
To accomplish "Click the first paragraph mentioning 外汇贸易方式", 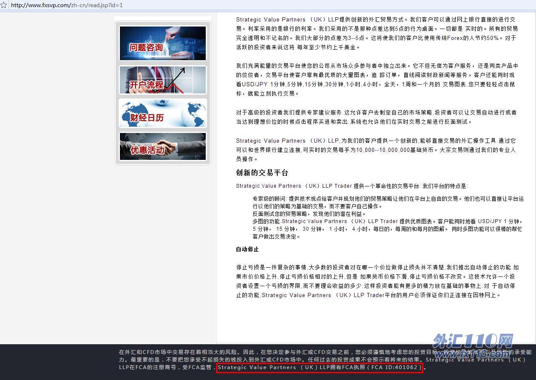I will (x=377, y=33).
